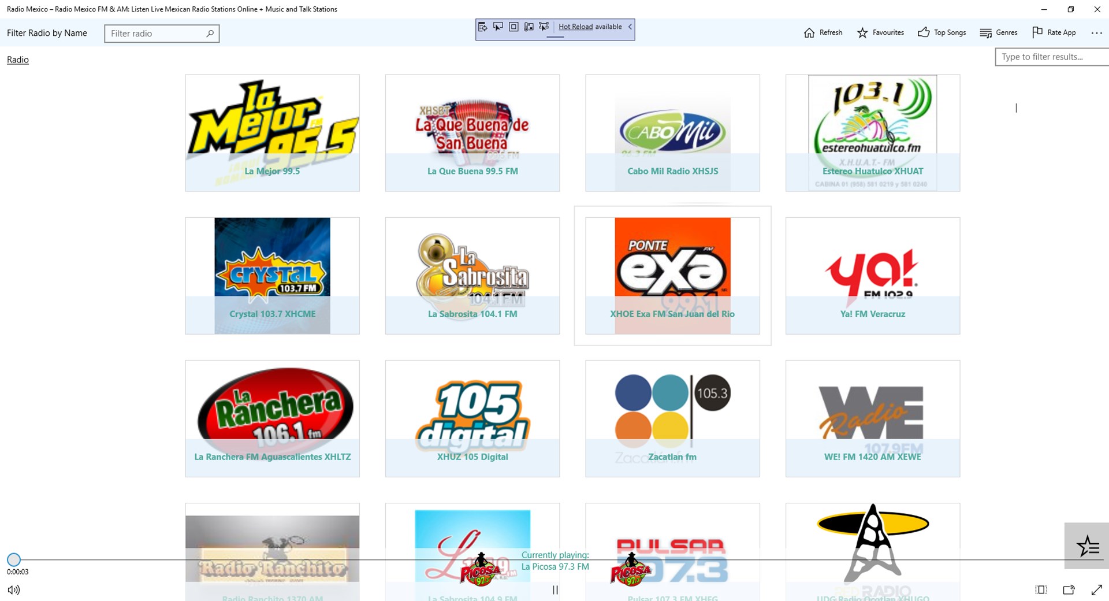Screen dimensions: 1109x601
Task: Play La Que Buena 99.5 FM station
Action: [x=472, y=133]
